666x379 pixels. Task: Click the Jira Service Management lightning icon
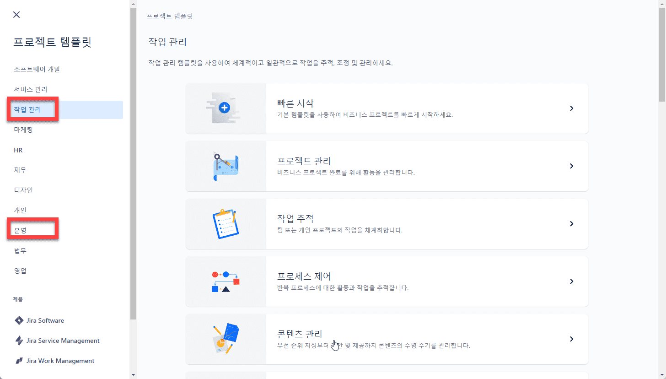[x=19, y=341]
